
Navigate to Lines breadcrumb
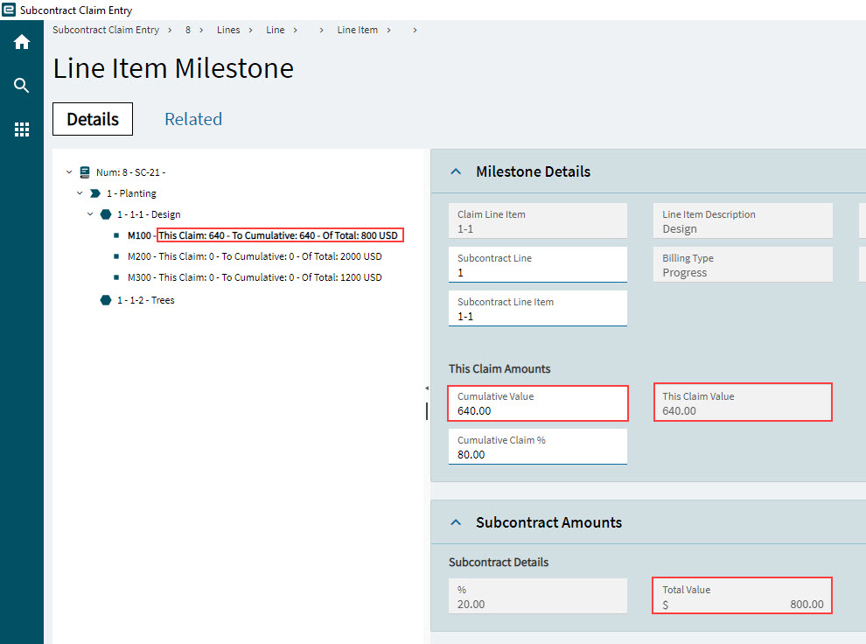pos(228,30)
